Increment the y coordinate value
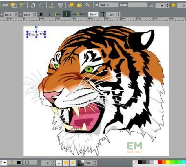 coord(35,13)
